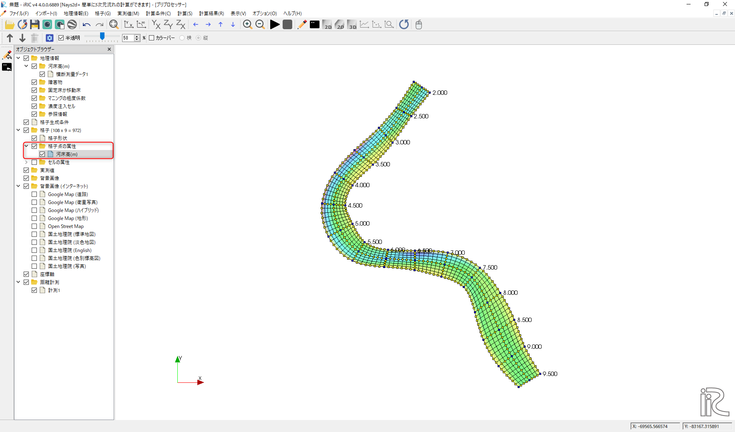Image resolution: width=735 pixels, height=432 pixels.
Task: Open the インポート(I) menu
Action: (x=46, y=13)
